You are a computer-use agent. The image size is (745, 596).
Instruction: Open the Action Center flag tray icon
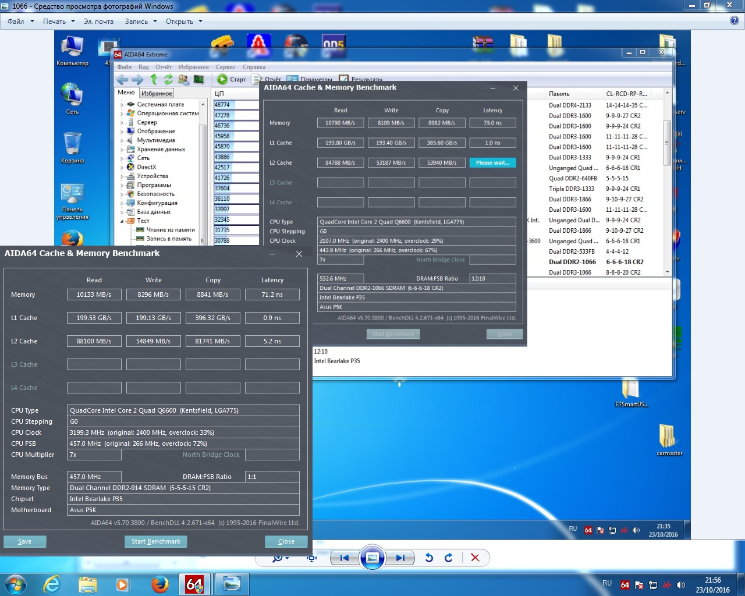click(639, 585)
